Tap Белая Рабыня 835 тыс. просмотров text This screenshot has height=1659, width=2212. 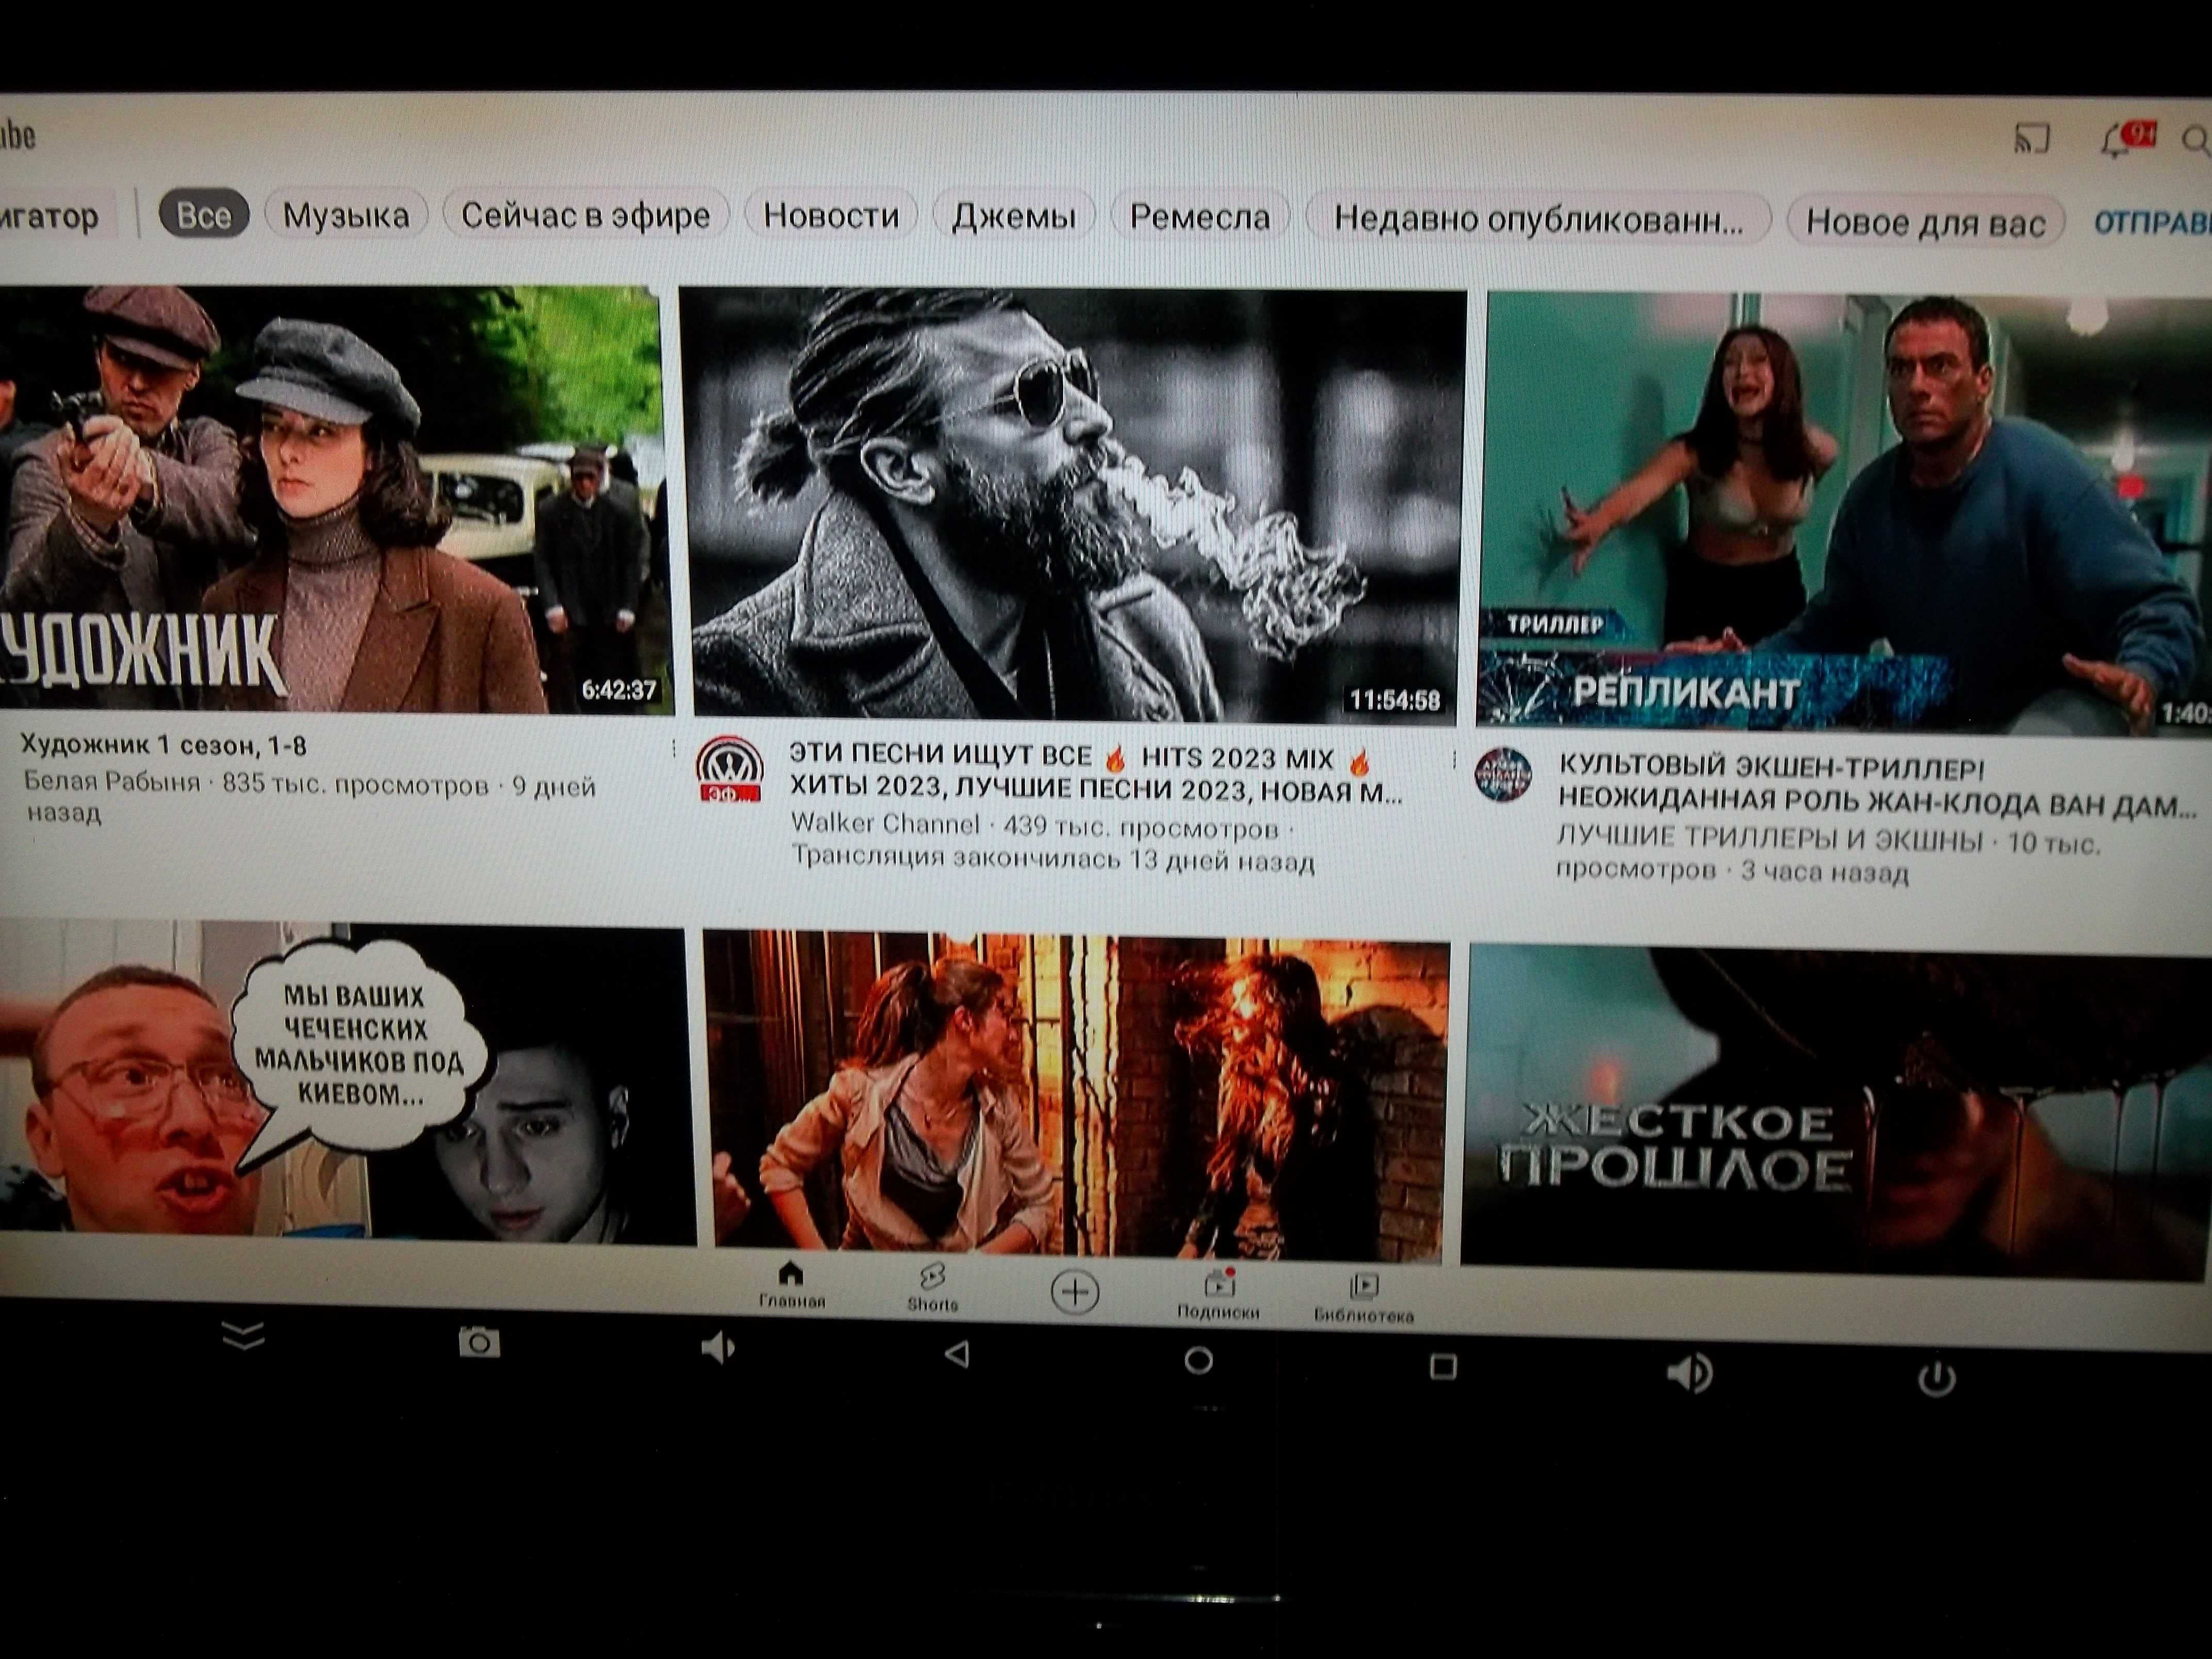pos(256,783)
